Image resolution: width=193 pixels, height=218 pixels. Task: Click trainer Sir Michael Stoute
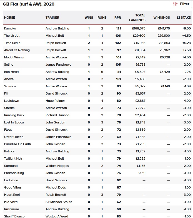(59, 202)
